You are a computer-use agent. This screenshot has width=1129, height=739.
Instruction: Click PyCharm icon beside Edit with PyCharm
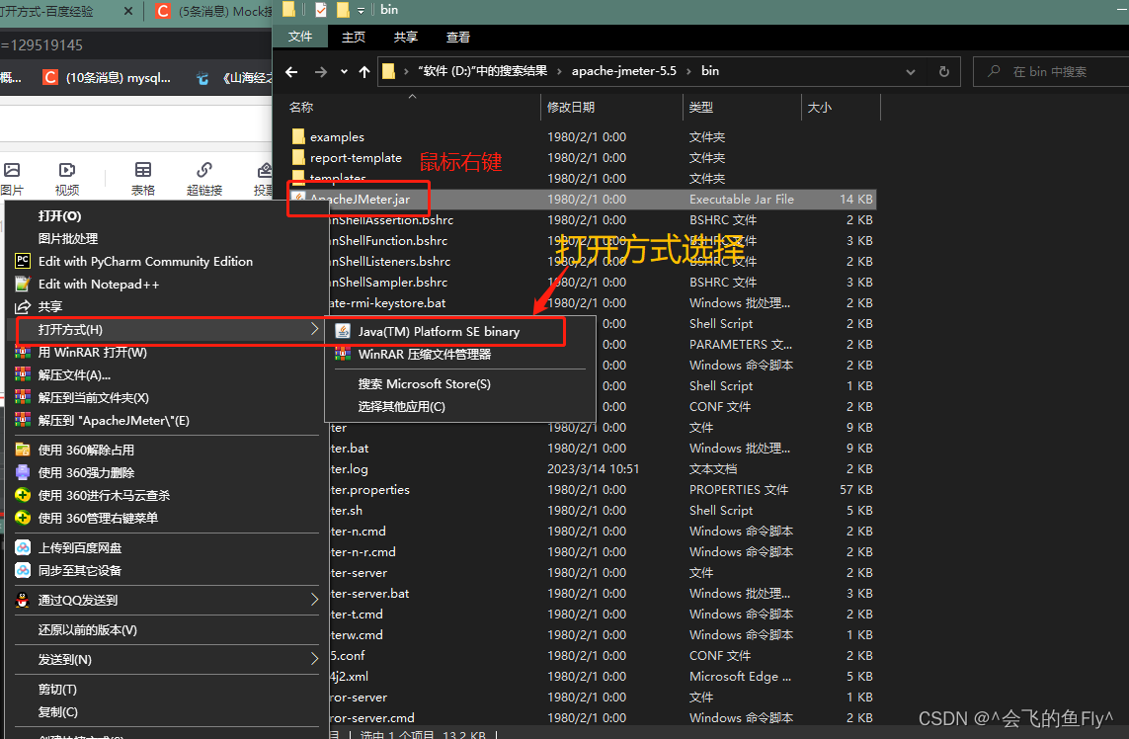point(23,261)
